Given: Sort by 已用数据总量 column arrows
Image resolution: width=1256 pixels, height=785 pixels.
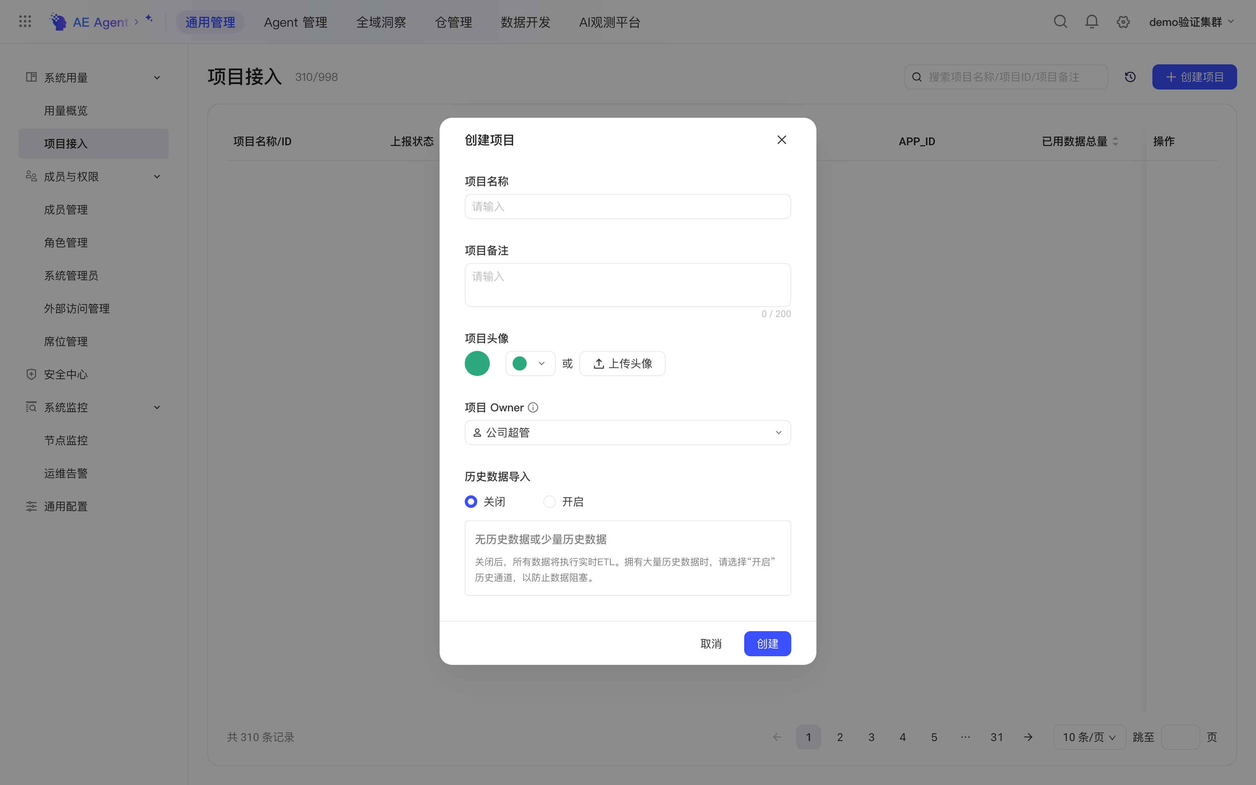Looking at the screenshot, I should 1116,141.
